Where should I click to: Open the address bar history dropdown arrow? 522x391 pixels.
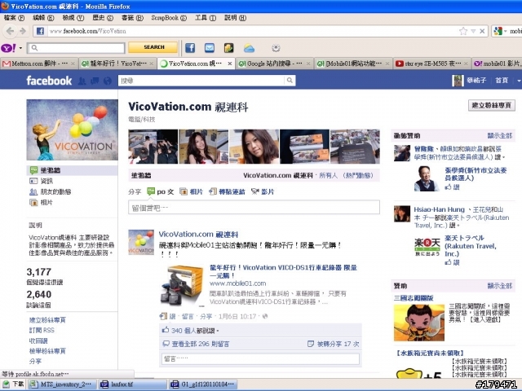pyautogui.click(x=473, y=31)
